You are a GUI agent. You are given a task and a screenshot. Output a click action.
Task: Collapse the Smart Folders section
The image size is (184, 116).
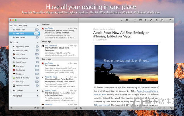click(38, 25)
